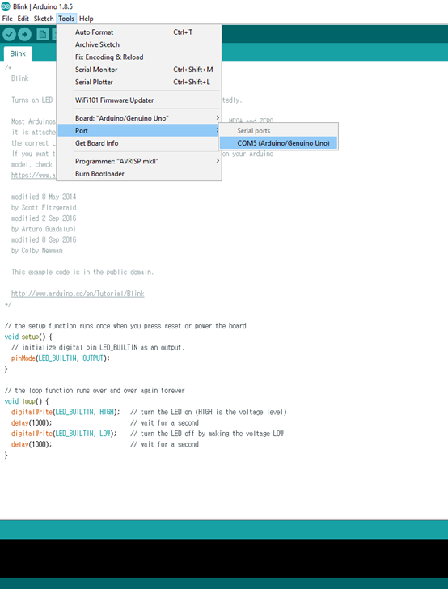Follow the arduino.cc Tutorial/Blink link
Screen dimensions: 448x589
[x=78, y=294]
